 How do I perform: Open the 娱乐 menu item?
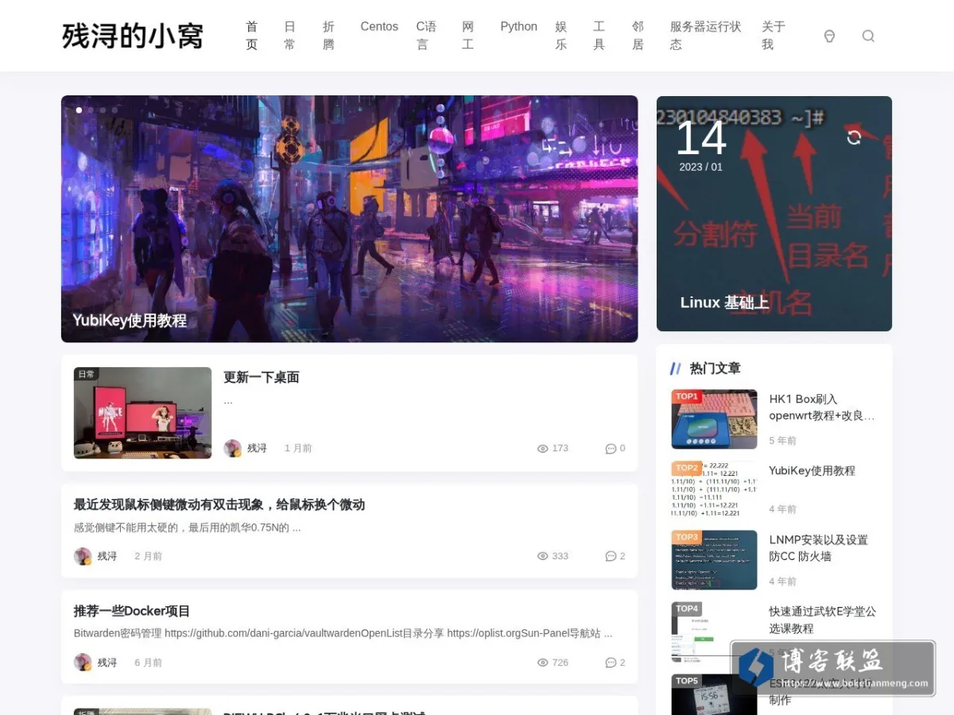point(561,36)
